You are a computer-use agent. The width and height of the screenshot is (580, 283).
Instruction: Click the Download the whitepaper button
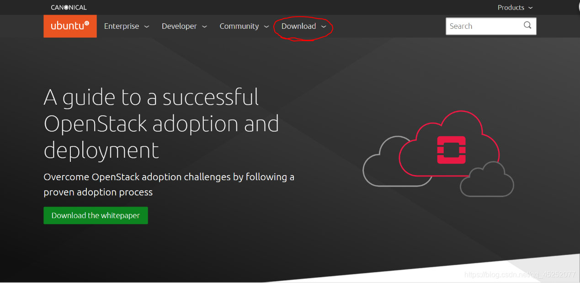click(x=96, y=215)
